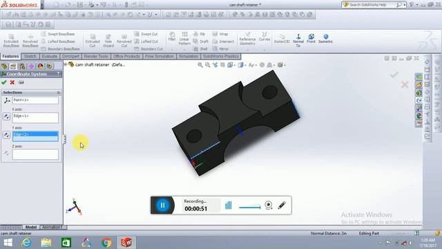The height and width of the screenshot is (249, 442).
Task: Click Swept Boss/Base
Action: click(58, 34)
